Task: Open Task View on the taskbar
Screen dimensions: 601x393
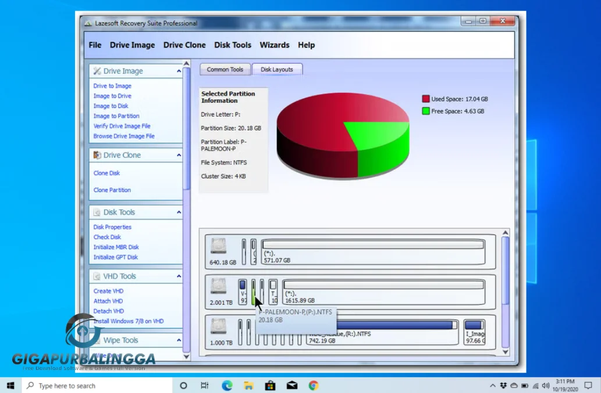Action: tap(205, 385)
